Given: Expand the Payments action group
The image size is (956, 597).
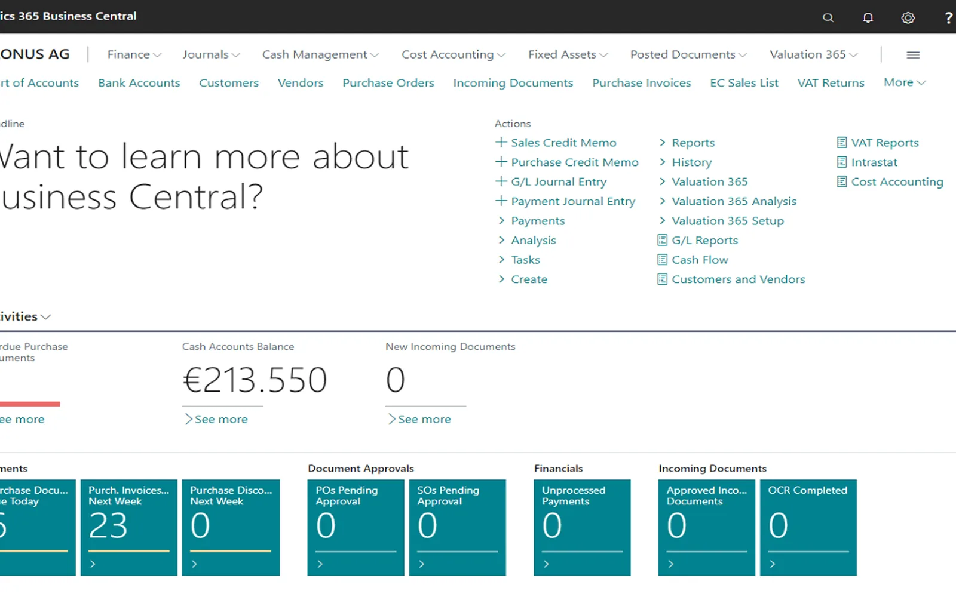Looking at the screenshot, I should (x=532, y=221).
